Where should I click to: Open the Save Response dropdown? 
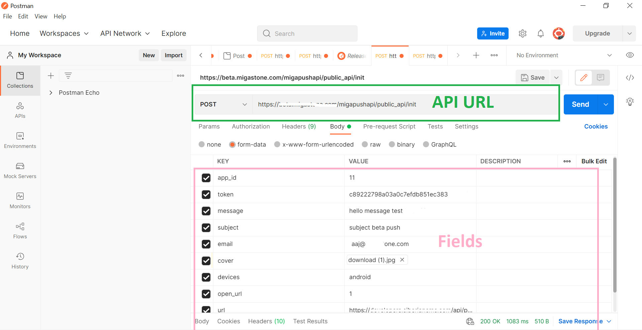585,321
